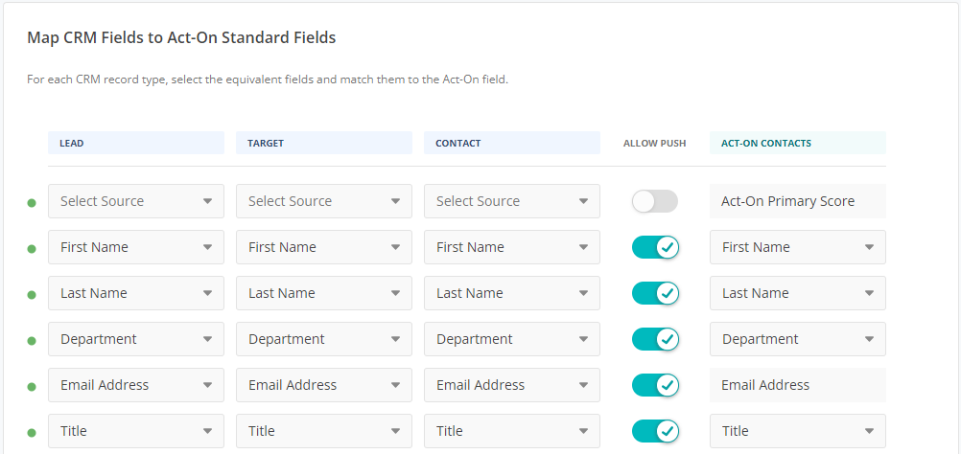This screenshot has width=961, height=454.
Task: Open Lead Title dropdown
Action: [x=136, y=431]
